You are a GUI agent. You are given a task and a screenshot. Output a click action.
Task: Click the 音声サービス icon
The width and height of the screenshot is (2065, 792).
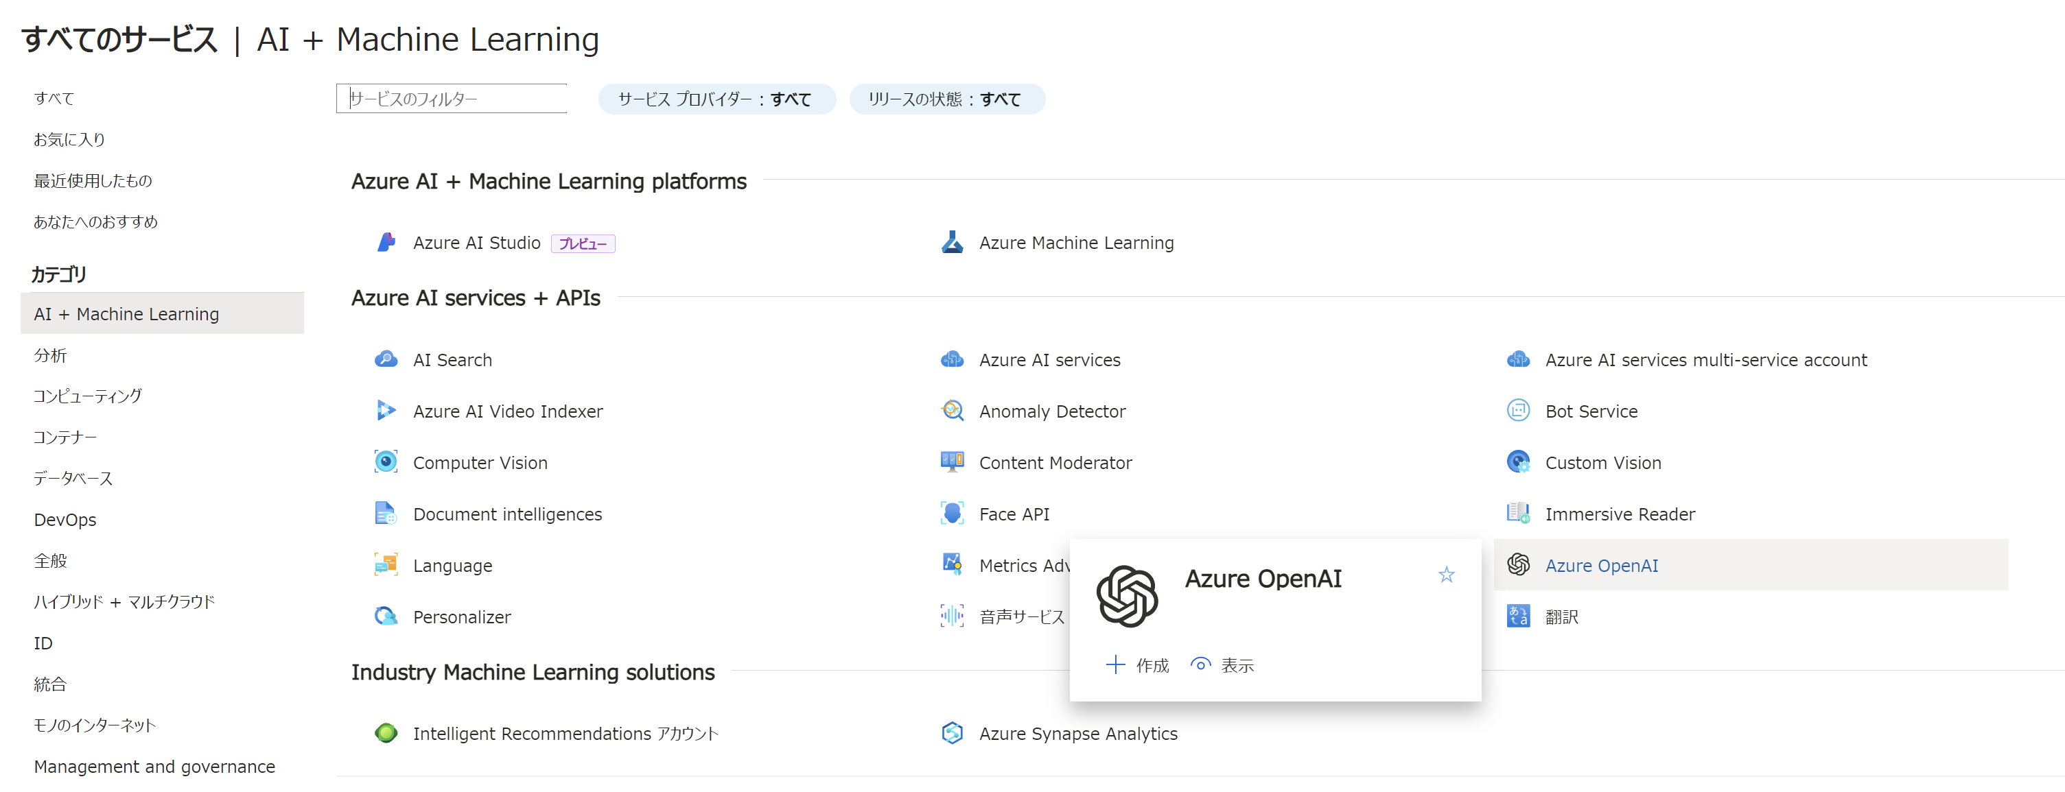tap(952, 616)
